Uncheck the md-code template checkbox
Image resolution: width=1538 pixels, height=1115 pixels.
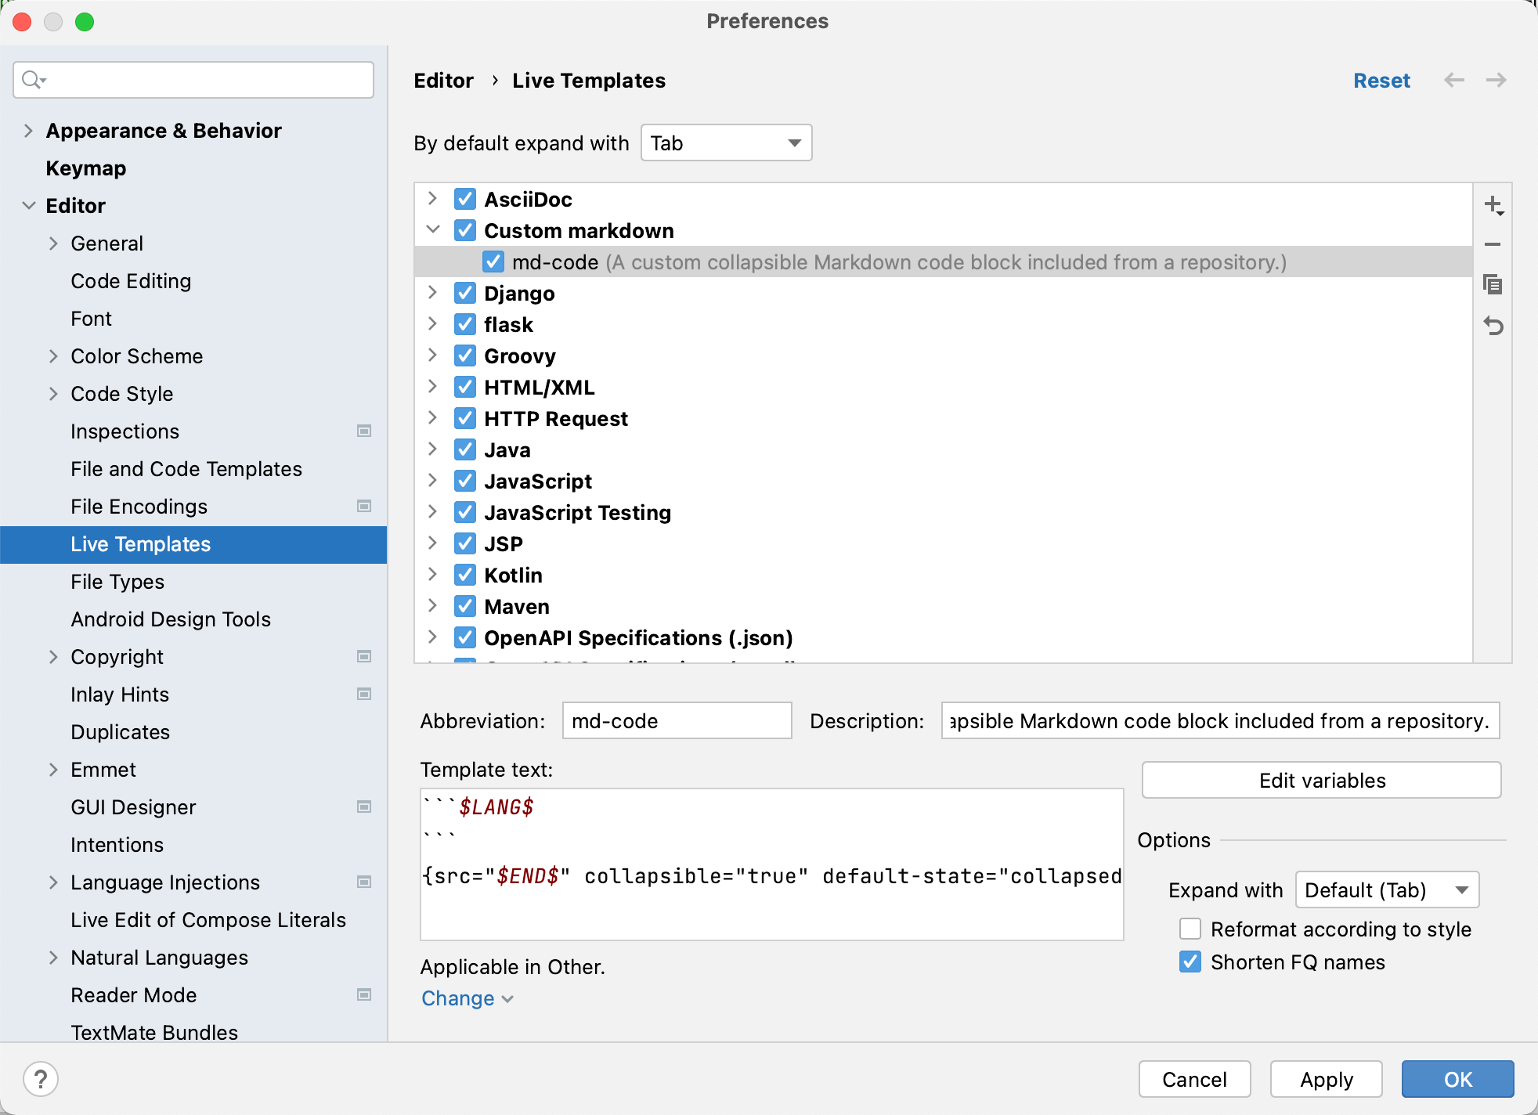[493, 262]
